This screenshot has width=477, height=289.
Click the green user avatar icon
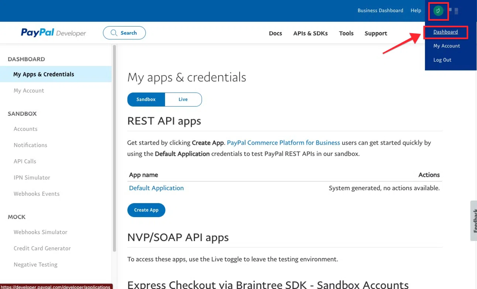click(438, 11)
